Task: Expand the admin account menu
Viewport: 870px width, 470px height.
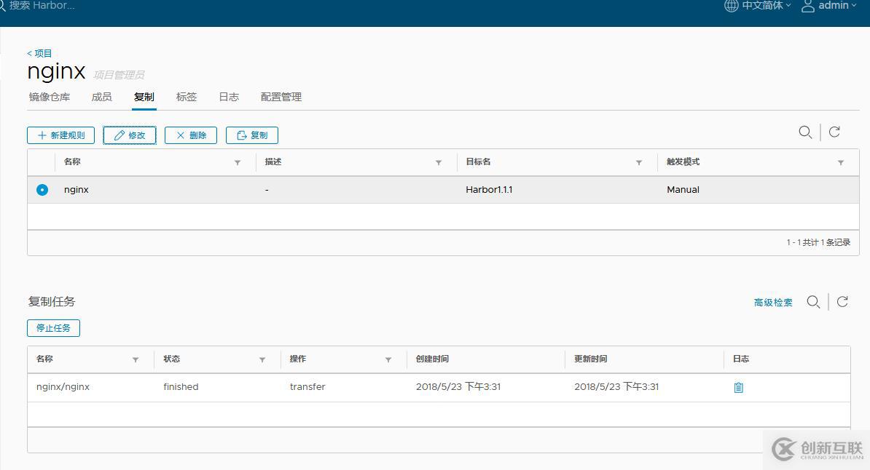Action: [837, 6]
